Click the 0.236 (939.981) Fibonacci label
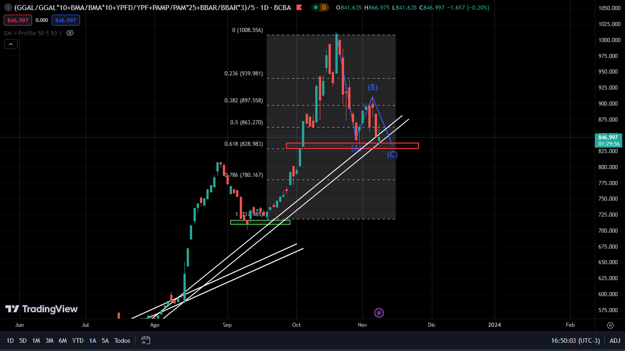Screen dimensions: 625x351 click(x=244, y=74)
